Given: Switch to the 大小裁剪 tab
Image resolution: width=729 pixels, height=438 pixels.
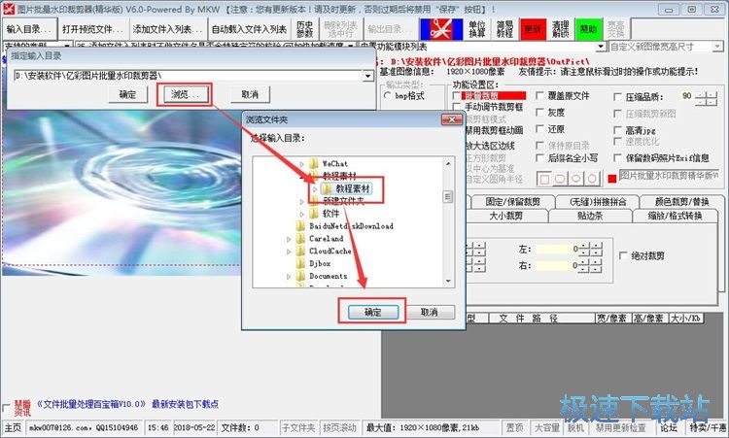Looking at the screenshot, I should tap(505, 216).
